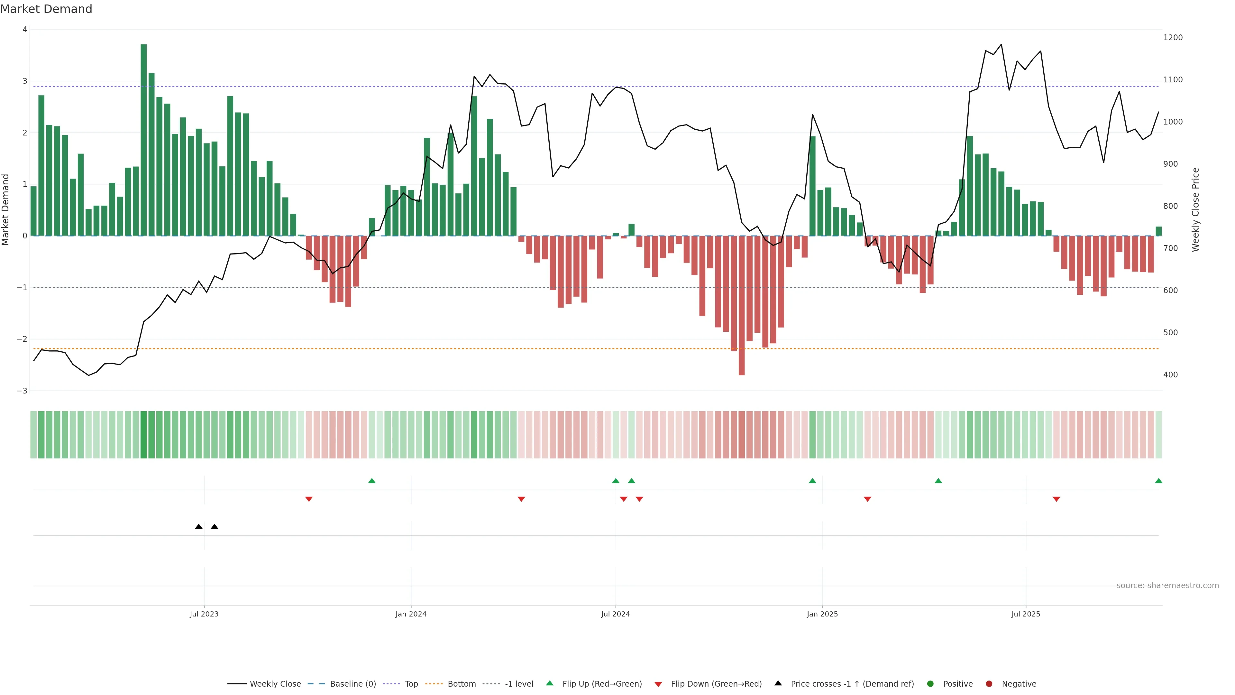Click the Jul 2025 axis label
1235x695 pixels.
pyautogui.click(x=1026, y=614)
